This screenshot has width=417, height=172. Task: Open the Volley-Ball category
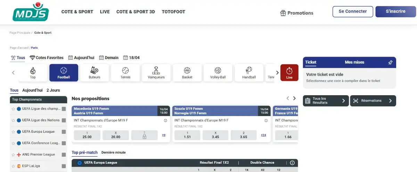pos(218,73)
